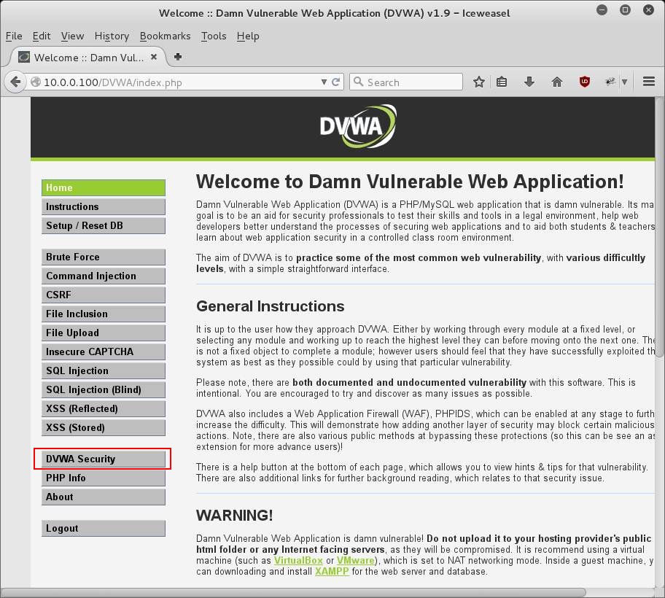Go to the browser home page icon

click(x=557, y=82)
